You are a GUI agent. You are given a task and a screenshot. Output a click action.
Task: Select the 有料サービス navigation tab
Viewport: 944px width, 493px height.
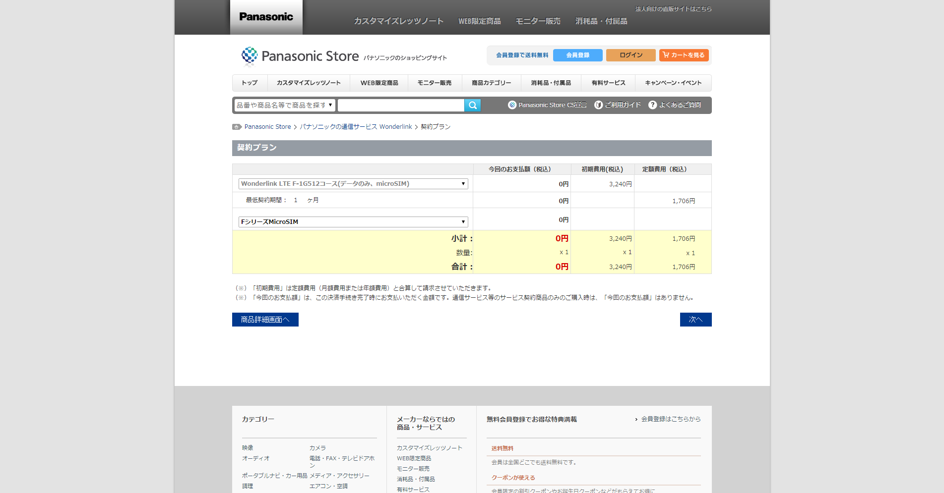click(608, 83)
